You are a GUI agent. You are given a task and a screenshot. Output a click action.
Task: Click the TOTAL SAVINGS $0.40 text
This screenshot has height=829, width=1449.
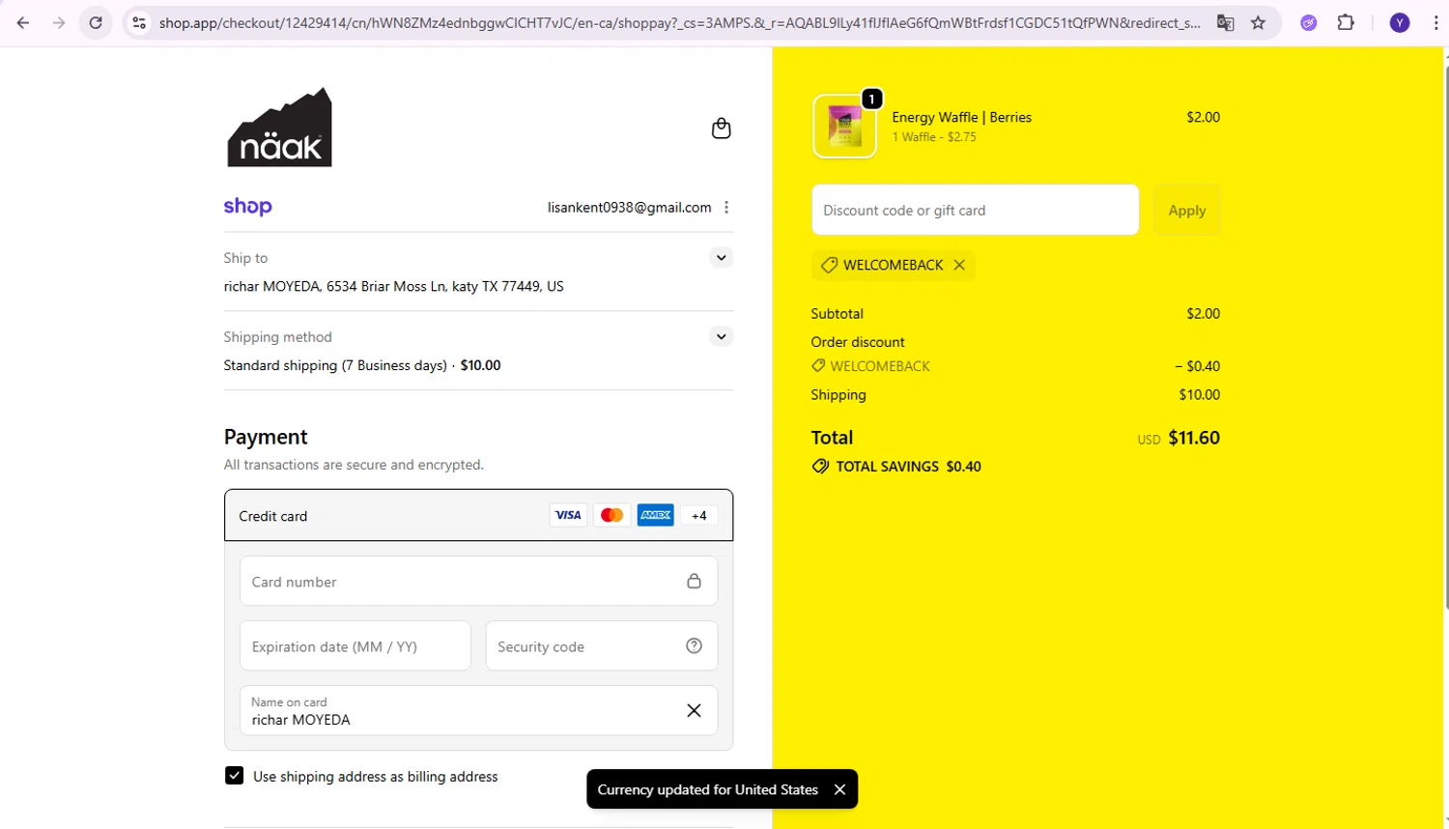[908, 466]
